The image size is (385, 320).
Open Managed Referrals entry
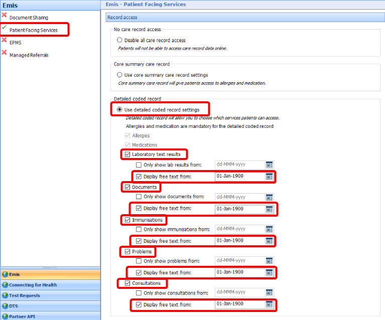29,55
